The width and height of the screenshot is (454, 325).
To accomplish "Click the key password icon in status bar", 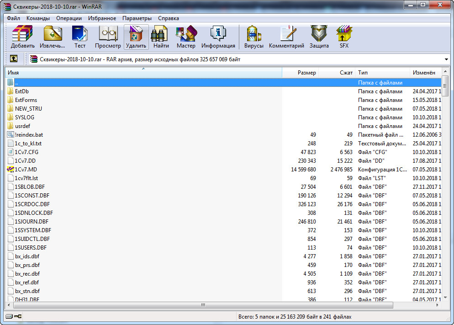I will tap(18, 316).
